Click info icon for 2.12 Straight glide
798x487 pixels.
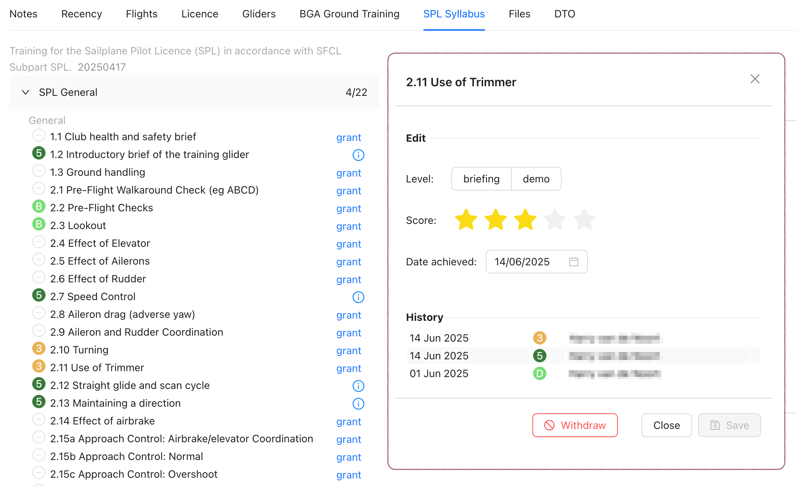pos(358,386)
